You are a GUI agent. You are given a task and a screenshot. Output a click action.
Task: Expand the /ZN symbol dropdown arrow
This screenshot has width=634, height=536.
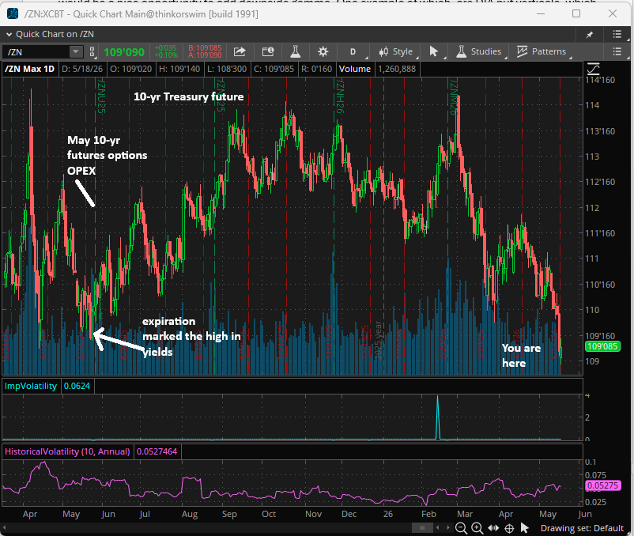[75, 51]
